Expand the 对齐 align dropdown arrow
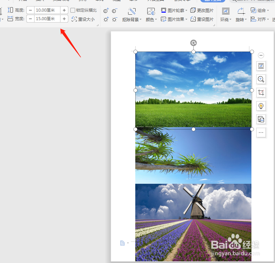 (268, 19)
